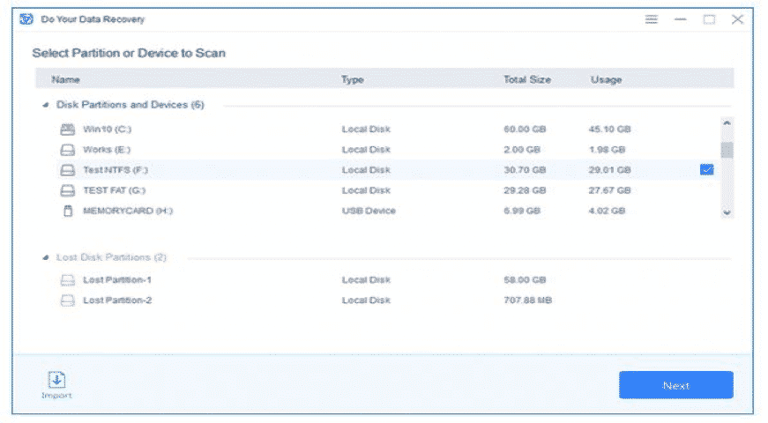This screenshot has height=423, width=768.
Task: Click the TEST FAT (G:) drive icon
Action: click(x=68, y=190)
